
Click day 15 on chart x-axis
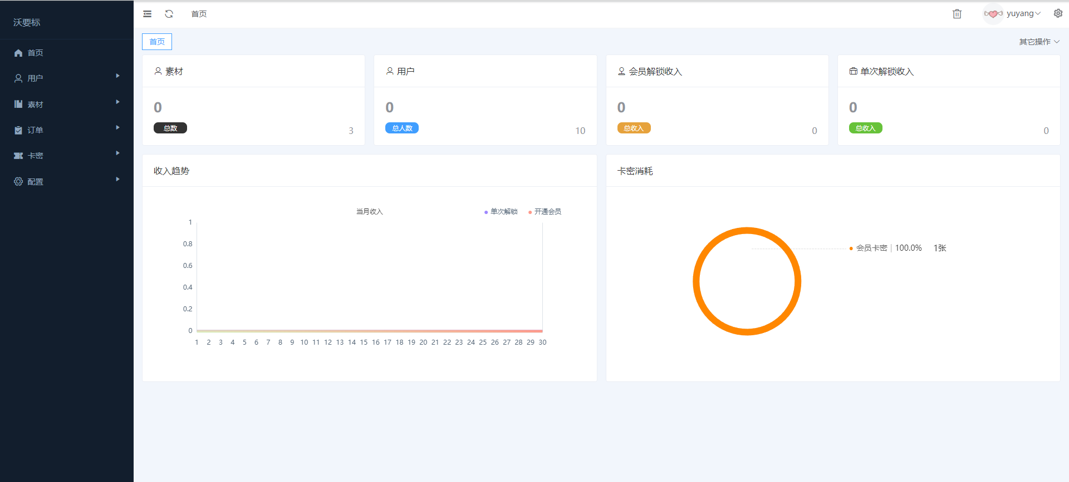coord(364,342)
